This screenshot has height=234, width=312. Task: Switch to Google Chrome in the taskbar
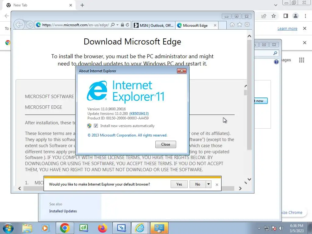[x=65, y=228]
